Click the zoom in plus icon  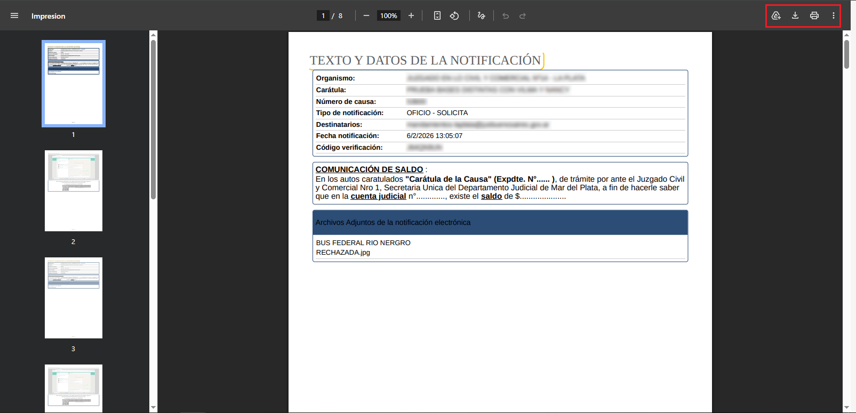pos(411,16)
